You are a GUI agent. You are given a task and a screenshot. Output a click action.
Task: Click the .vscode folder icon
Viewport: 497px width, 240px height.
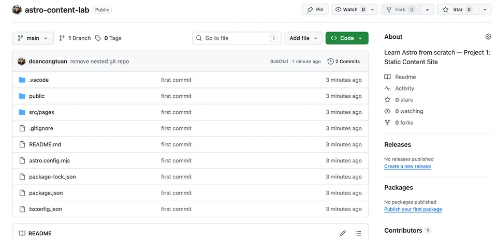tap(22, 80)
